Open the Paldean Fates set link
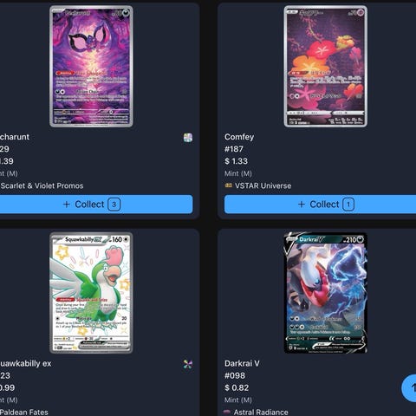 [x=24, y=413]
